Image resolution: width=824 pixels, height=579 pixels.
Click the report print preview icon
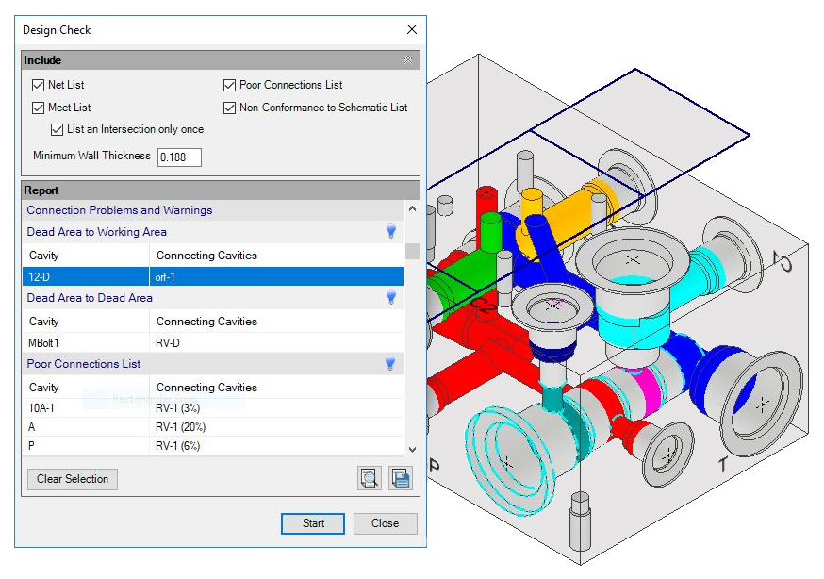(370, 479)
